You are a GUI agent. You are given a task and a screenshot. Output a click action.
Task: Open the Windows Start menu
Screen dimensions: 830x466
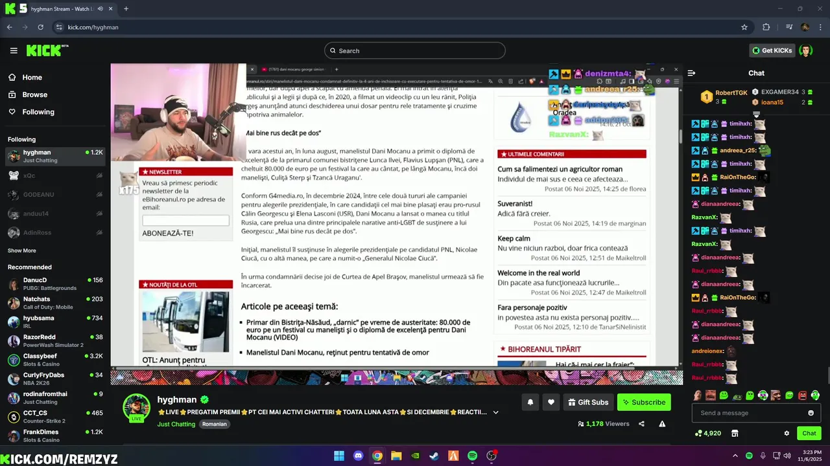coord(339,456)
